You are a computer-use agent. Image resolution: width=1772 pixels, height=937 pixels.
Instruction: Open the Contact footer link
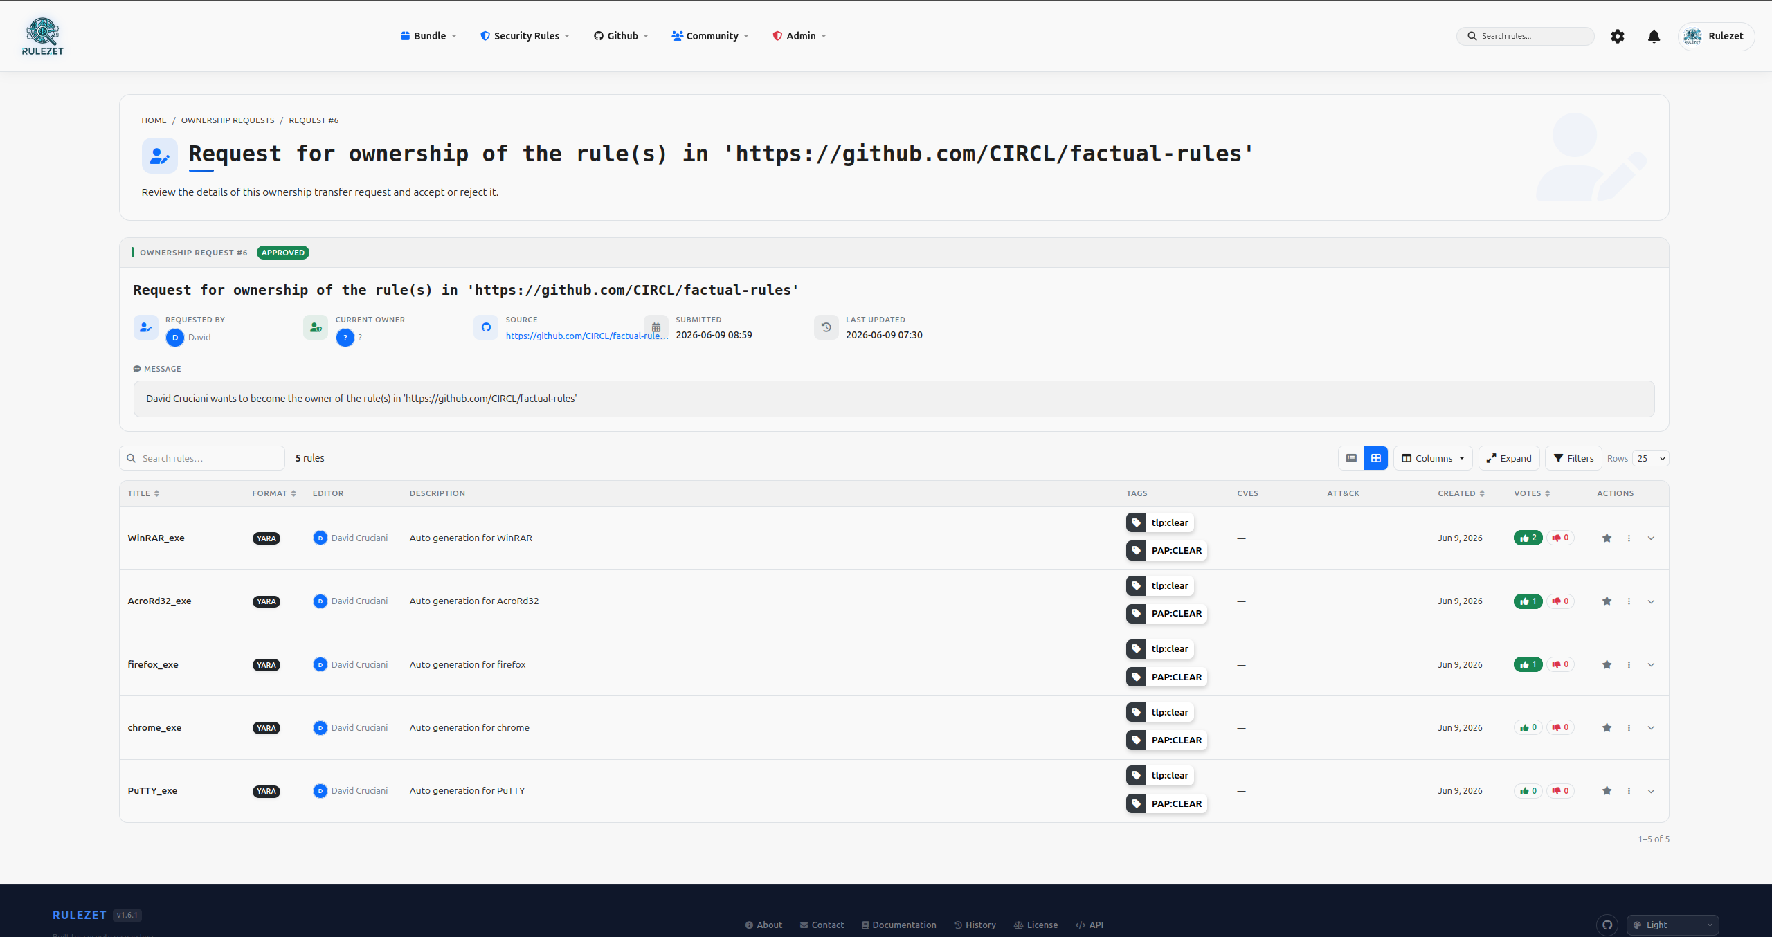pyautogui.click(x=822, y=925)
